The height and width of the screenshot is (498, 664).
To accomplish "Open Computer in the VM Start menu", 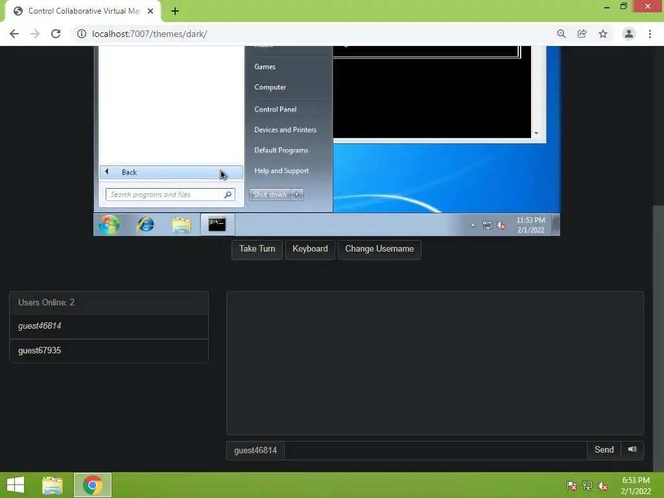I will [270, 87].
